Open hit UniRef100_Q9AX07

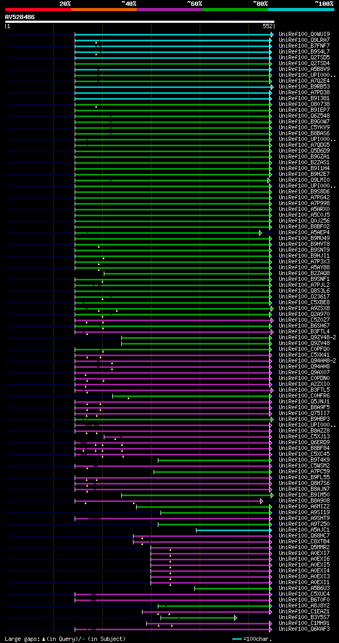tap(305, 373)
